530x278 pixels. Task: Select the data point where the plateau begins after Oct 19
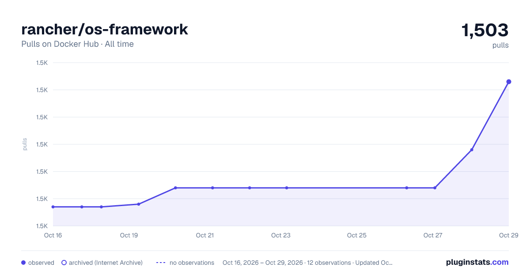[175, 188]
